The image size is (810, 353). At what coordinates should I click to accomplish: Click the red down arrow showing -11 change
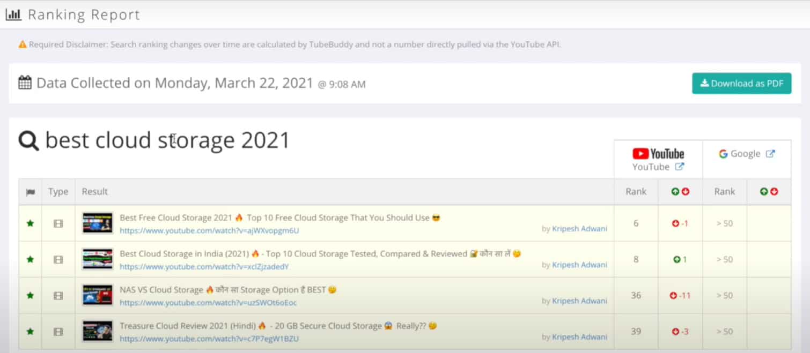(x=673, y=295)
